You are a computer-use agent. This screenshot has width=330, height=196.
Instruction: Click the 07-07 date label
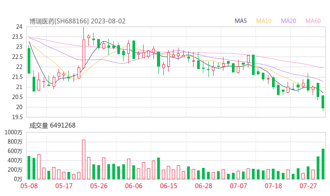point(238,186)
